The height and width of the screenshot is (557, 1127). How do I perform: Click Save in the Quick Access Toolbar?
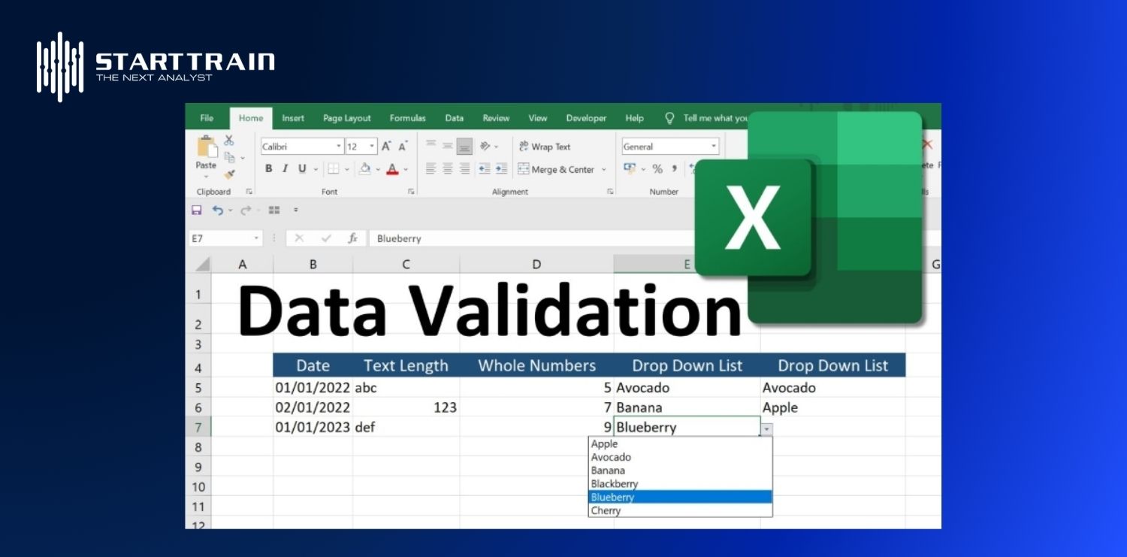click(197, 210)
